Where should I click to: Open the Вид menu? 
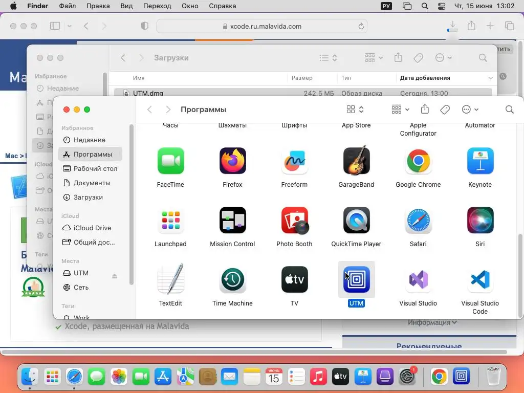[126, 6]
